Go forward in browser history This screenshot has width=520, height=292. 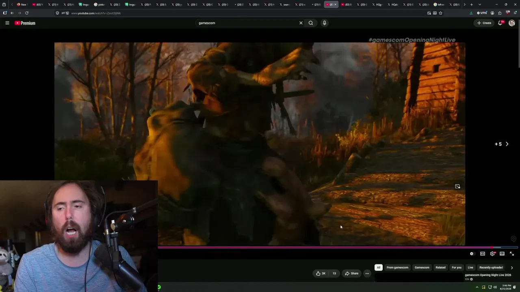pos(19,13)
